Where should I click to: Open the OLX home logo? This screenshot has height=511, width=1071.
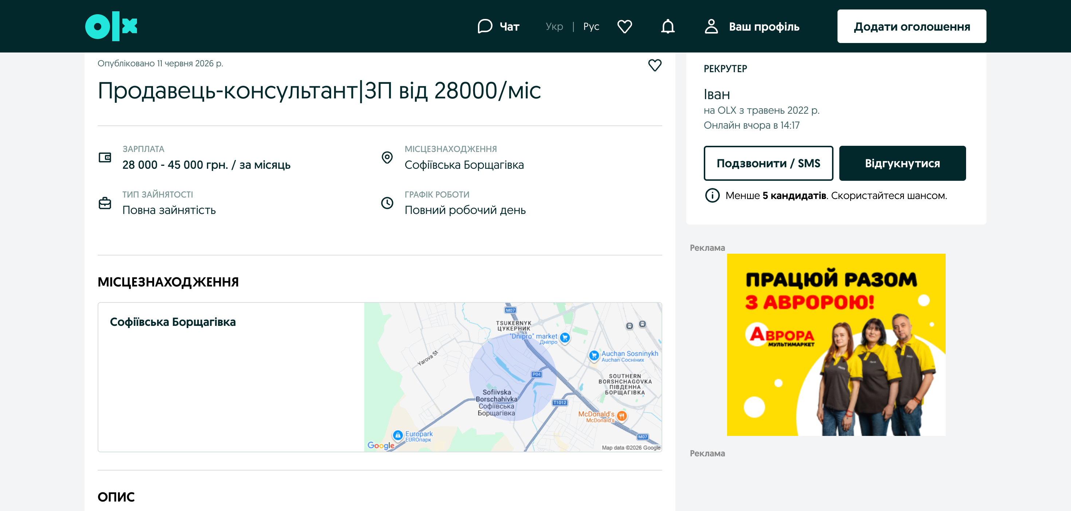[111, 26]
